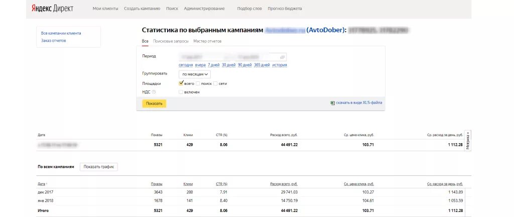Switch to the 'Поисковые запросы' tab
The image size is (514, 217).
(171, 41)
